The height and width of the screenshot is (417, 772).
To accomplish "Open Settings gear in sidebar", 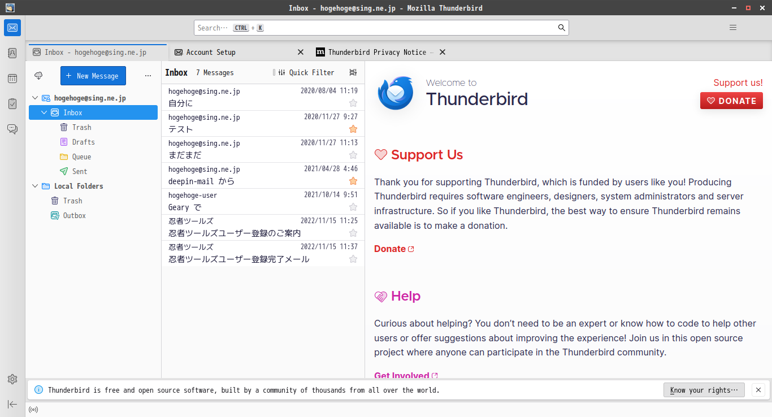I will point(12,379).
